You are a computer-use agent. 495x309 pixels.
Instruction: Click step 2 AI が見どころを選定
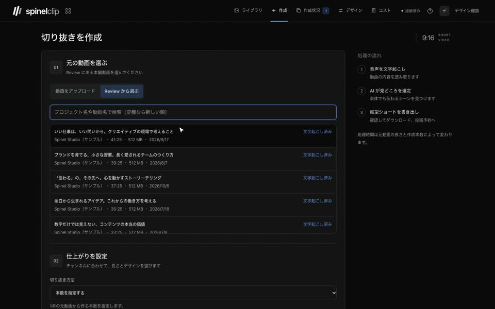pyautogui.click(x=390, y=91)
